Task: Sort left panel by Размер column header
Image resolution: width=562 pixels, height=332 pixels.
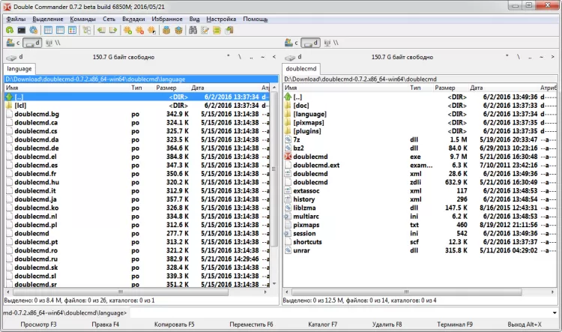Action: [166, 88]
